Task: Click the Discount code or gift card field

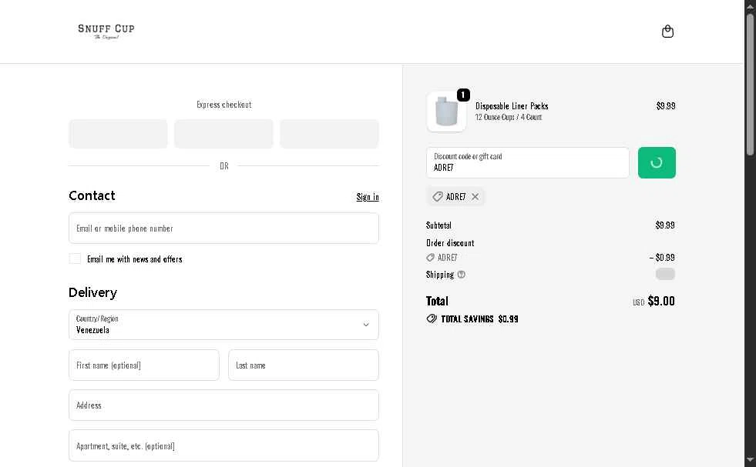Action: pyautogui.click(x=527, y=163)
